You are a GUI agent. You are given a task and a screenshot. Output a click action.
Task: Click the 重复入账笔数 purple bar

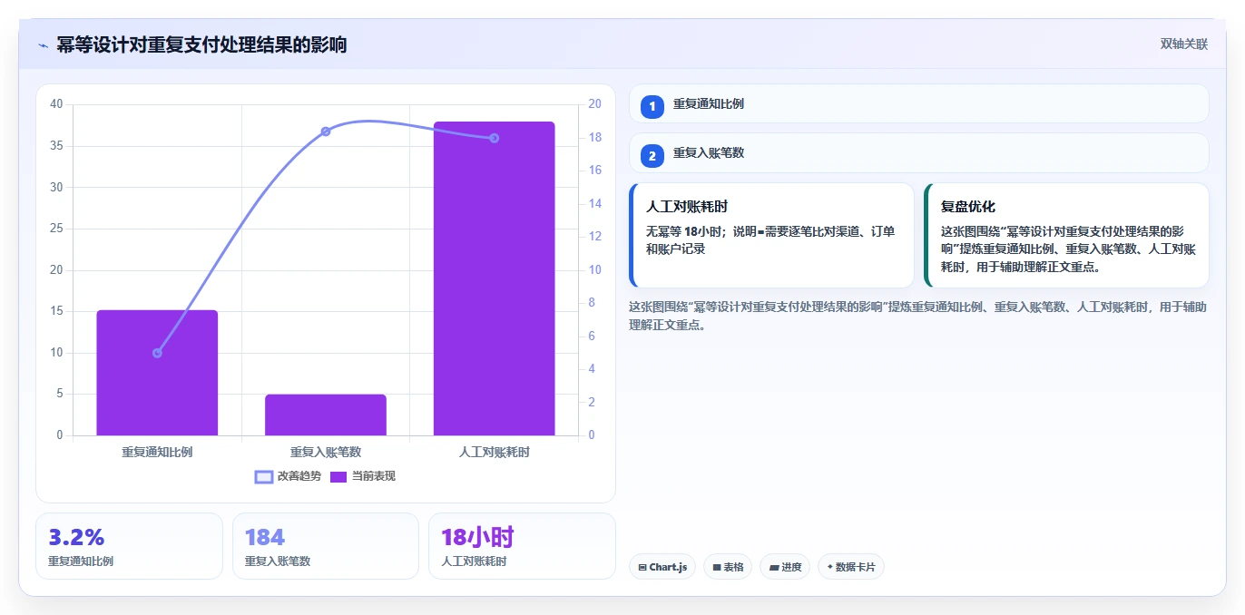326,415
